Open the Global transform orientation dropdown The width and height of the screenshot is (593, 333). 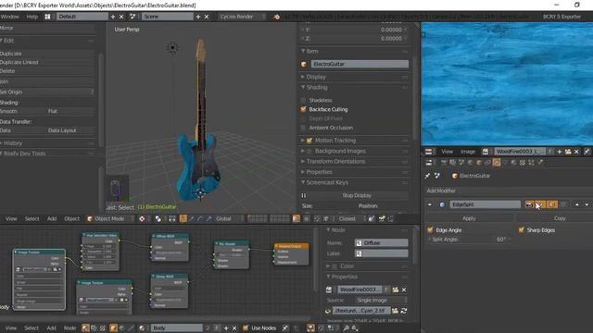230,218
